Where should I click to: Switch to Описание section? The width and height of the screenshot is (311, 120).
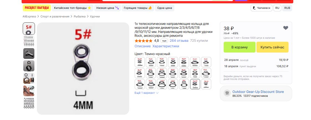[x=142, y=46]
